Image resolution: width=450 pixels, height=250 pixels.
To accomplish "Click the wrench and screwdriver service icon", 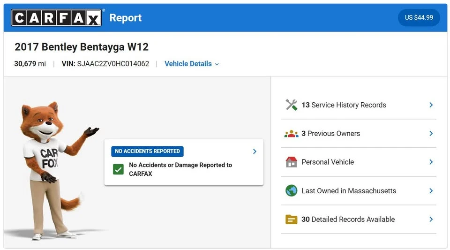I will coord(291,105).
